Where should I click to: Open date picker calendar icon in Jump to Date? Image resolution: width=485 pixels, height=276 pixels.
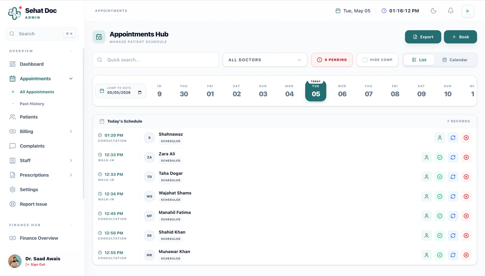click(x=140, y=92)
